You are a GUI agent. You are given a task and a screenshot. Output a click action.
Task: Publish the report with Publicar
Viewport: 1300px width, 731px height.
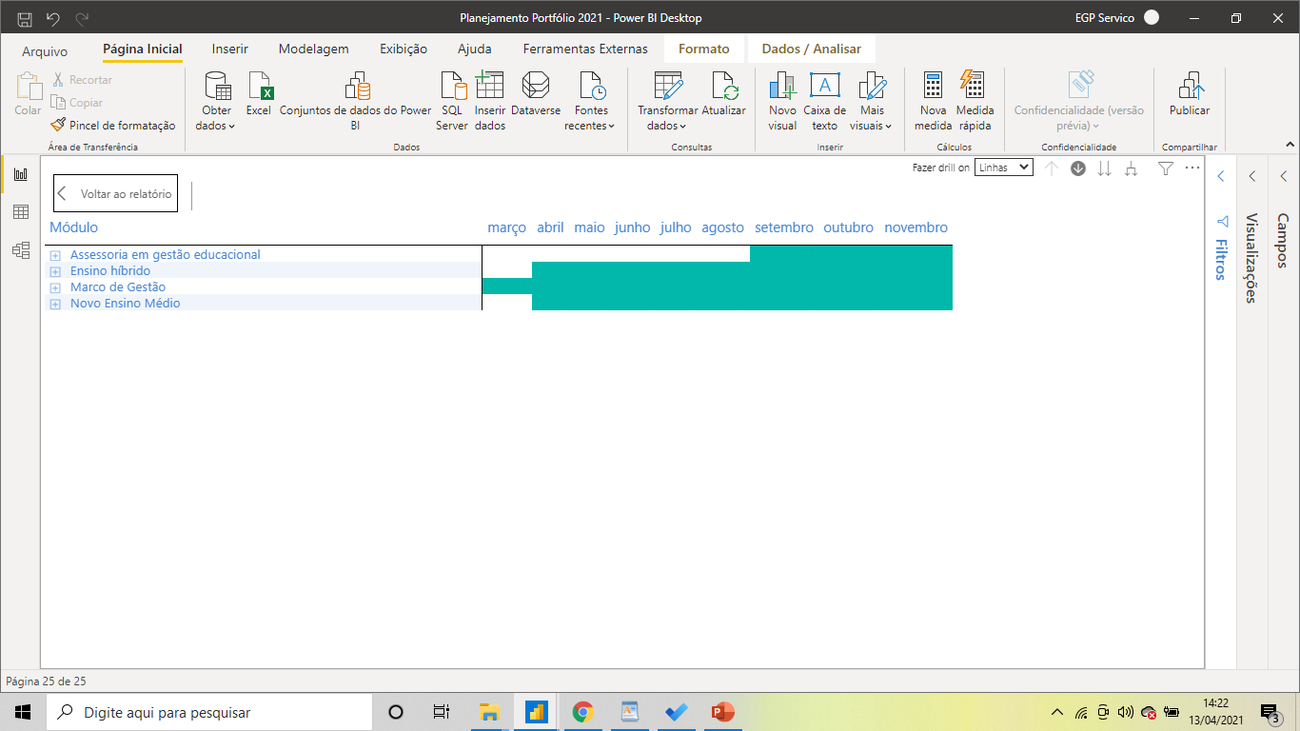[x=1190, y=95]
